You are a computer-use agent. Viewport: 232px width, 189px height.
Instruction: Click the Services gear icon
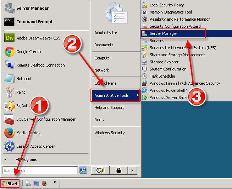point(144,41)
